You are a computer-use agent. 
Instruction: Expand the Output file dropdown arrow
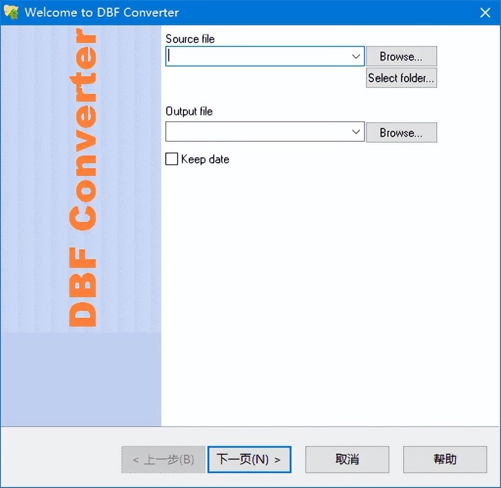point(356,132)
